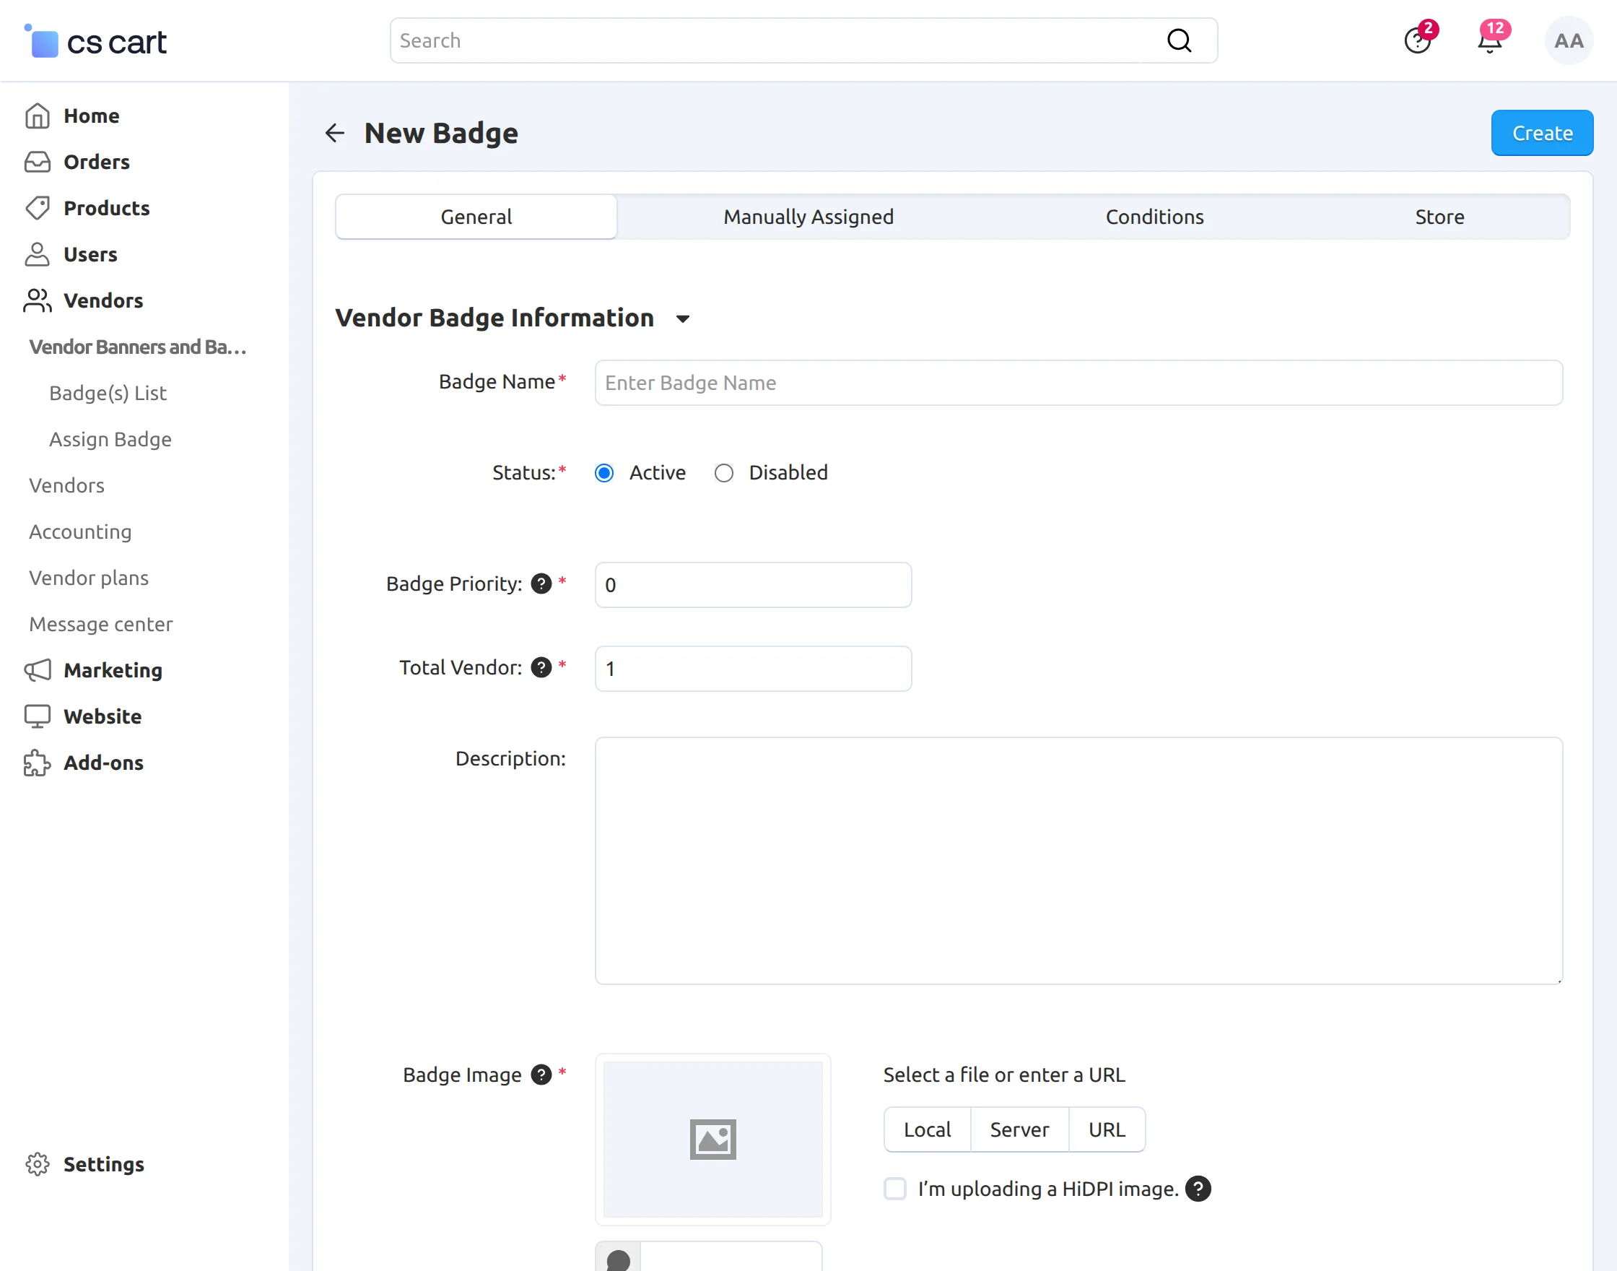Check the HiDPI image upload checkbox
The height and width of the screenshot is (1271, 1617).
[895, 1189]
